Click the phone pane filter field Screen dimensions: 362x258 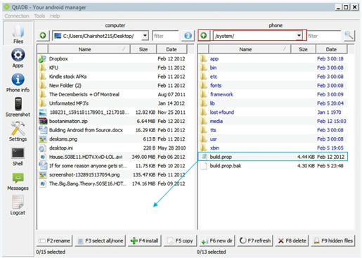coord(324,36)
